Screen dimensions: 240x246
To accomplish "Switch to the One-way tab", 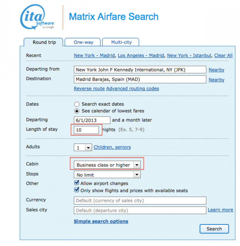I will pos(83,42).
